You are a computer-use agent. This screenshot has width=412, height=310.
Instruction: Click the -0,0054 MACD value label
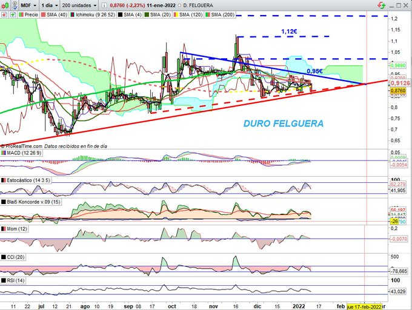(x=399, y=165)
